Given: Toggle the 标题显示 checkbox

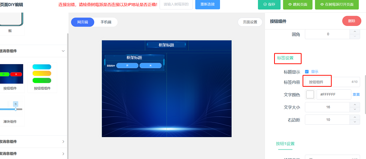Looking at the screenshot, I should pyautogui.click(x=307, y=72).
